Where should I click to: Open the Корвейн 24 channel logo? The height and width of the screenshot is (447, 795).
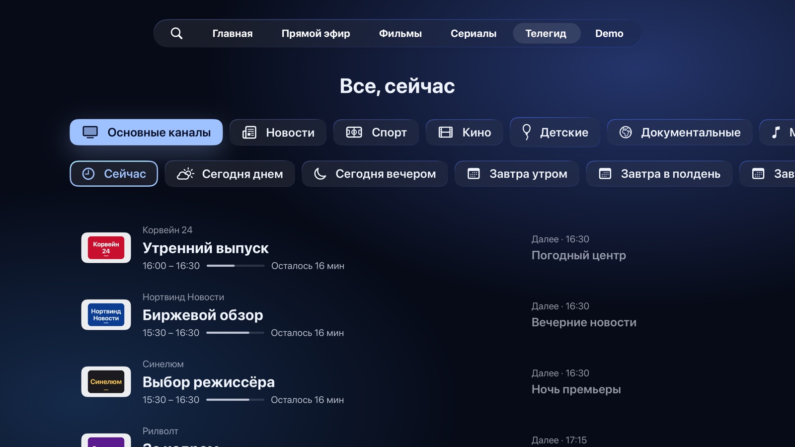[106, 247]
